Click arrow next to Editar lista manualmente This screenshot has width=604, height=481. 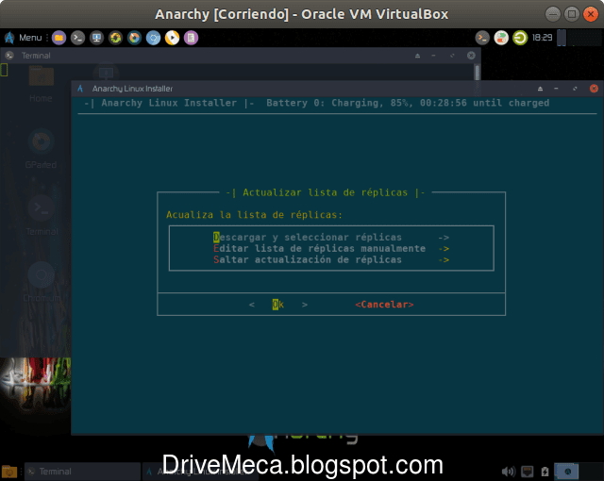(x=444, y=249)
